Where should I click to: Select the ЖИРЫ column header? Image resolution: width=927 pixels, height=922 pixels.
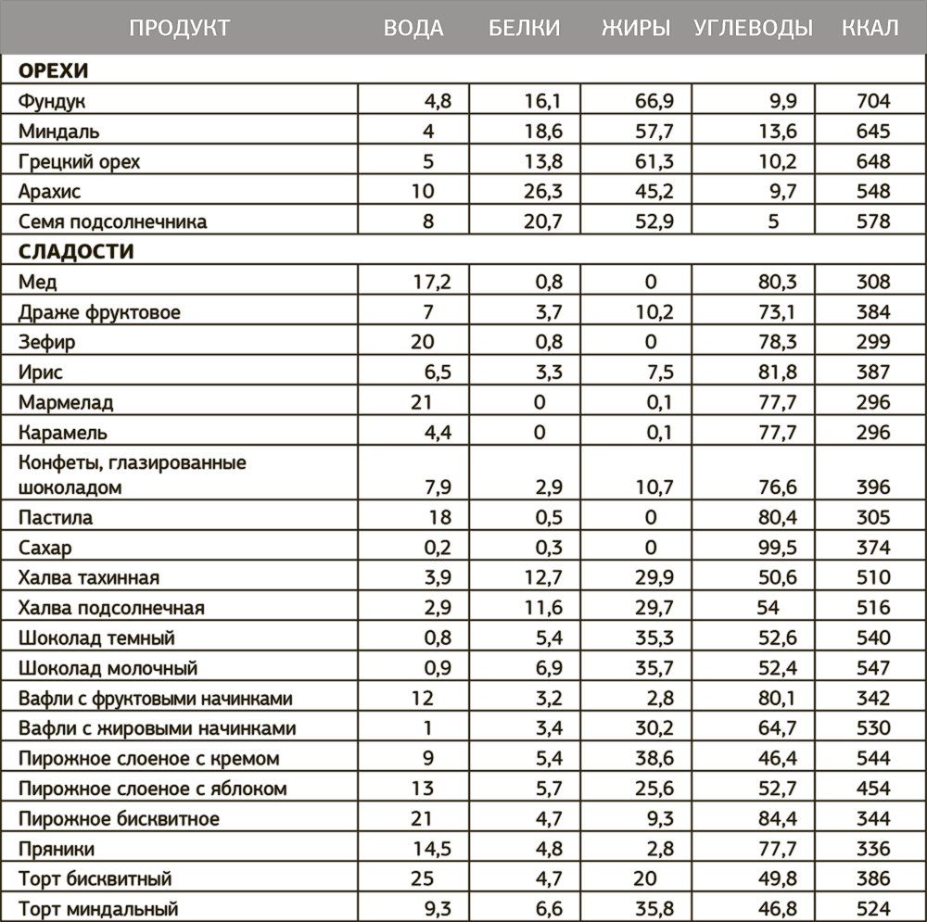(636, 28)
